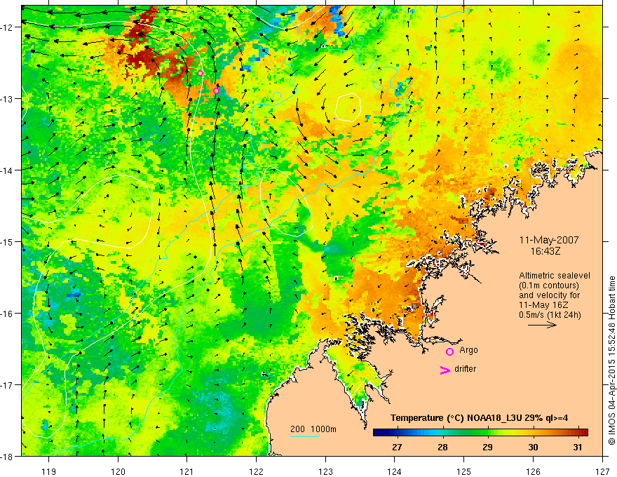Select the Argo float marker near 121.2E, 12.6S

tap(200, 73)
